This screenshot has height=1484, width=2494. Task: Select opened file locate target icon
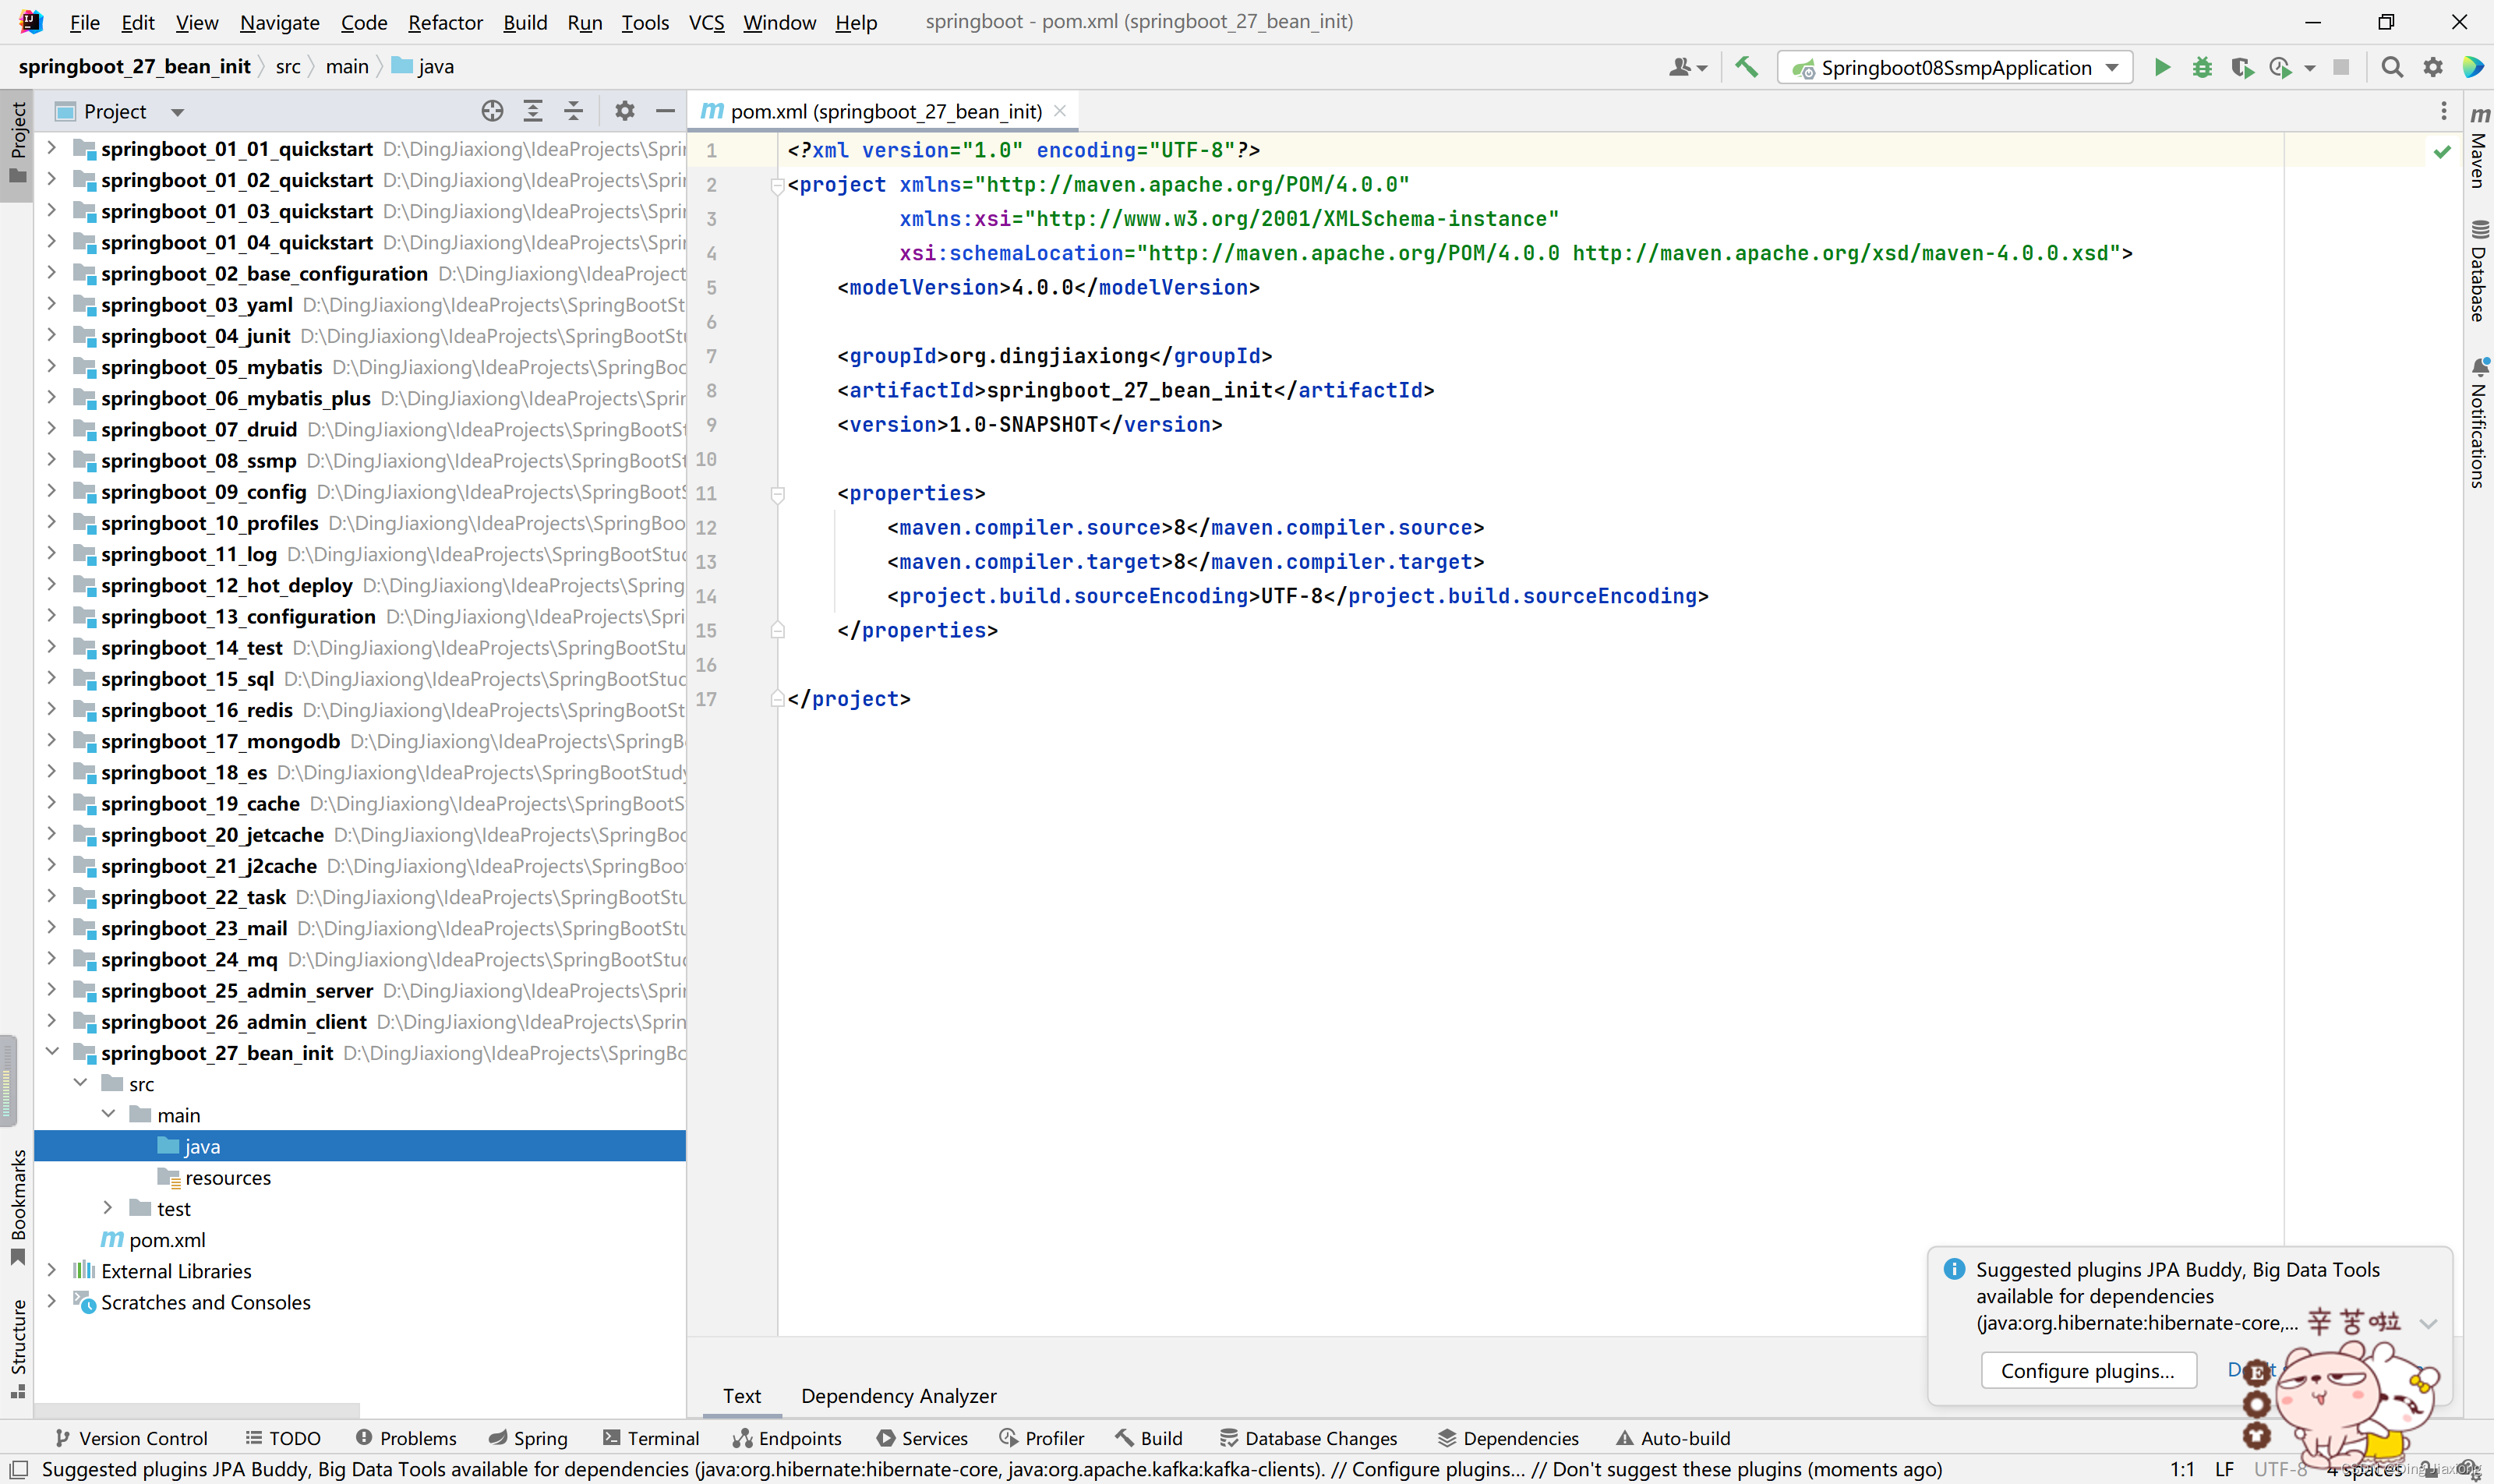tap(492, 111)
